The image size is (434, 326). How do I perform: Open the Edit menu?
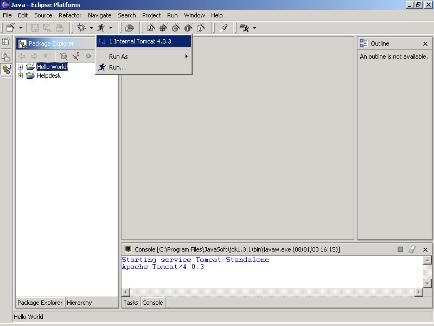(23, 15)
